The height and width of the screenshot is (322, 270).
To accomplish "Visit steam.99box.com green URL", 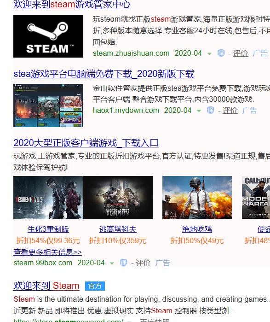I will [x=43, y=263].
